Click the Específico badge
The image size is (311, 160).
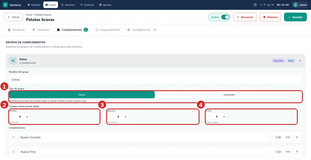pos(278,61)
